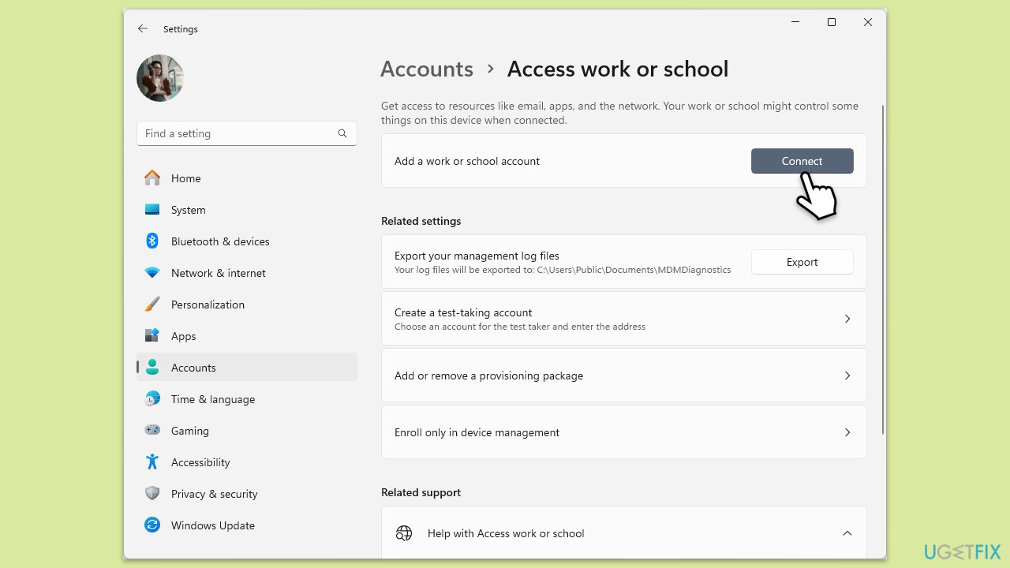1010x568 pixels.
Task: Collapse Help with Access work or school
Action: click(x=847, y=533)
